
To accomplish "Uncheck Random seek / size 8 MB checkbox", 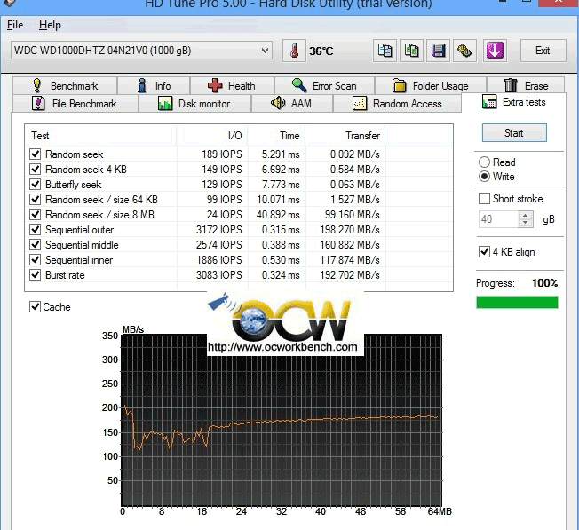I will pos(36,215).
